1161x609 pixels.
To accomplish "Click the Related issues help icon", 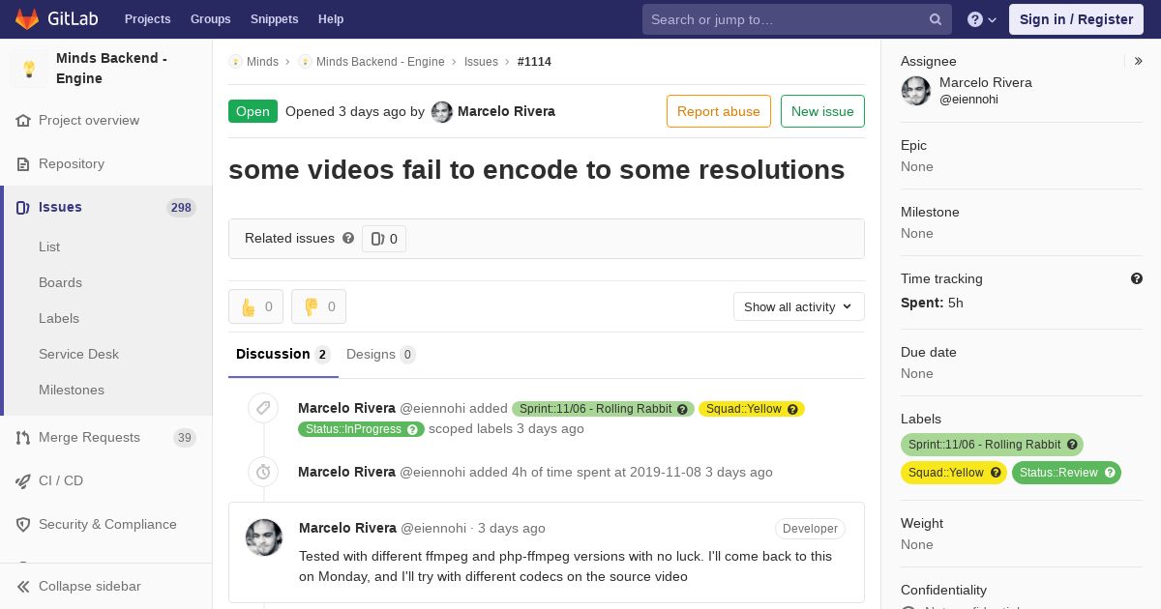I will pos(348,238).
